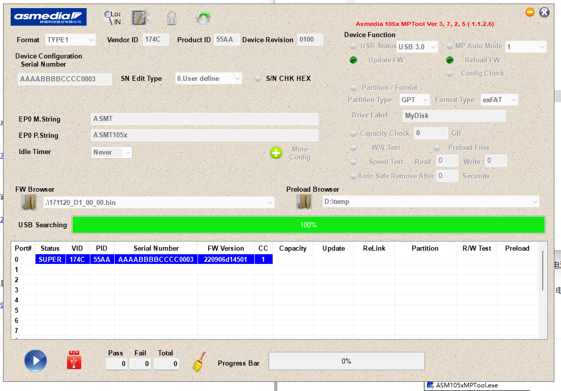Select the 220906d14501 firmware cell
The image size is (561, 391).
[x=226, y=259]
